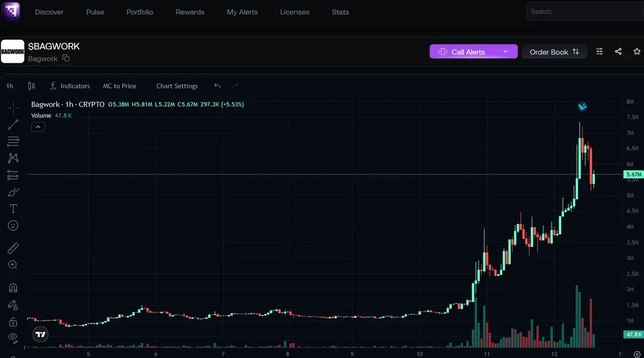Click the 5.67M current price label
This screenshot has width=644, height=358.
634,175
